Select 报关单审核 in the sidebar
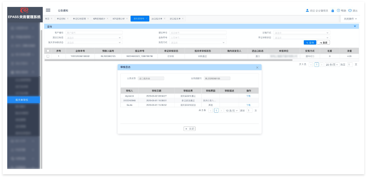The width and height of the screenshot is (367, 178). 23,100
